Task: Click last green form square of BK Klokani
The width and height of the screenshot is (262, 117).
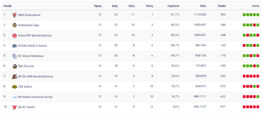Action: point(258,97)
